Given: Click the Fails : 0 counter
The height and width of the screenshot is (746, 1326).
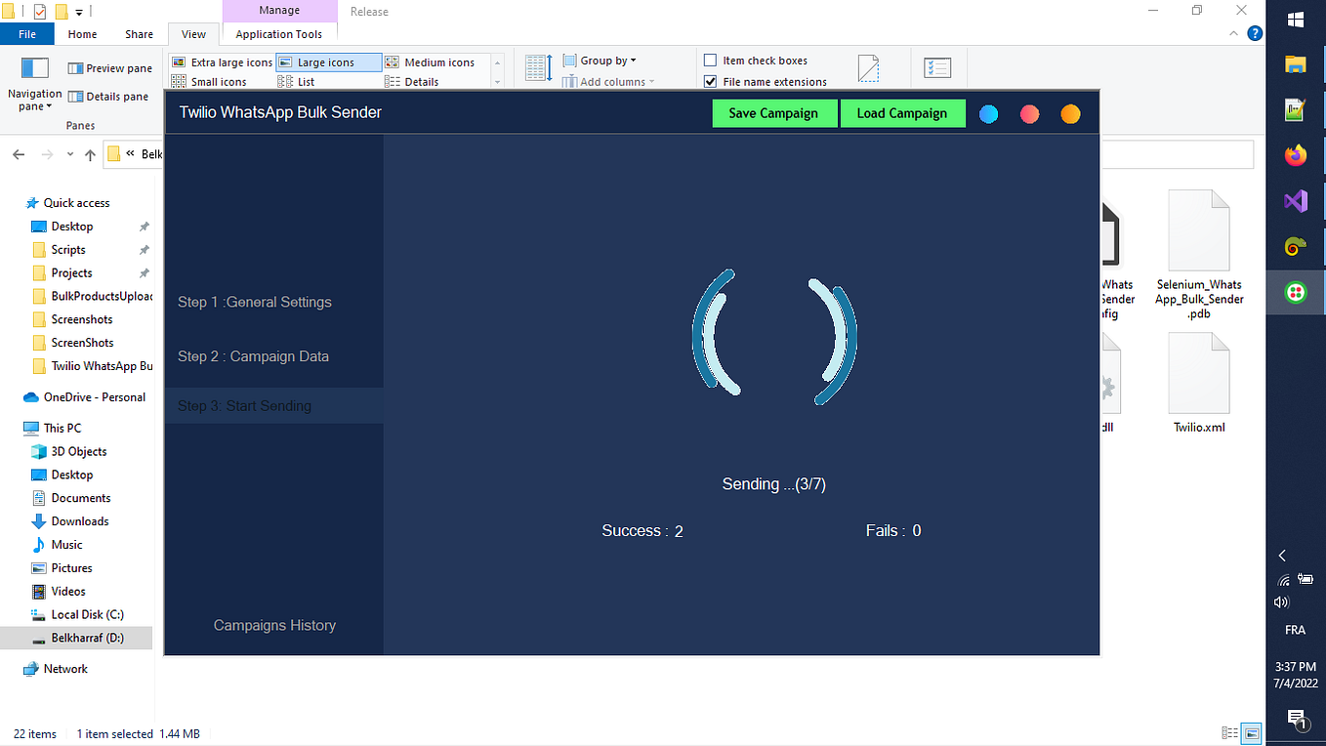Looking at the screenshot, I should 893,531.
